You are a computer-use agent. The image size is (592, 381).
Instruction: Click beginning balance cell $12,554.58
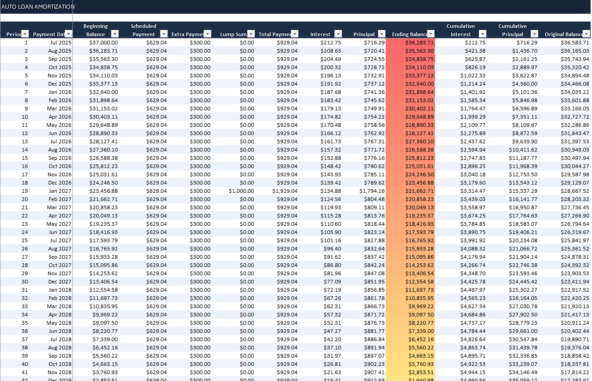coord(96,290)
